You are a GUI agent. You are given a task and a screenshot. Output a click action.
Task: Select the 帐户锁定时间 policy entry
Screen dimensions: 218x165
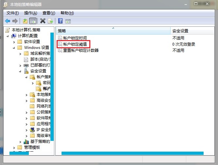pos(75,38)
